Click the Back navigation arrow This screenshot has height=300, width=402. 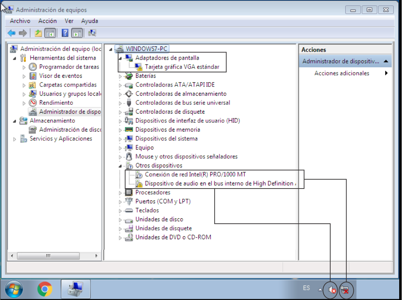click(x=12, y=33)
